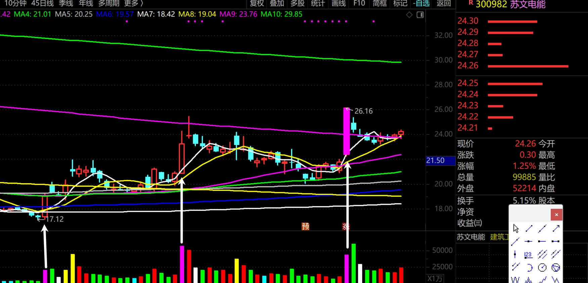The width and height of the screenshot is (588, 283).
Task: Click the horizontal ray line tool
Action: coord(542,241)
